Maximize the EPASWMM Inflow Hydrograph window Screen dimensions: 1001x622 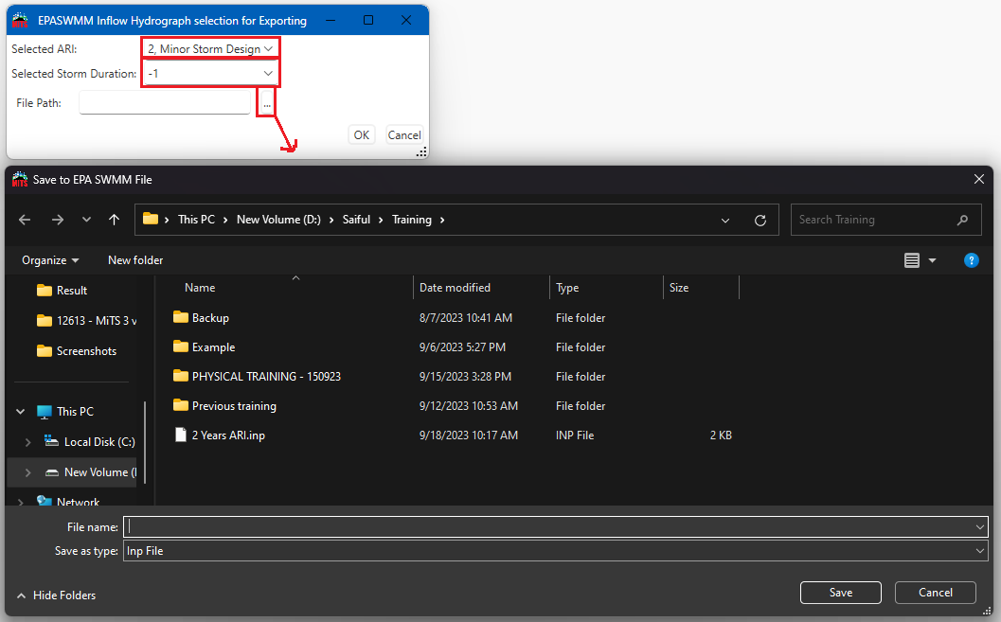(x=368, y=21)
